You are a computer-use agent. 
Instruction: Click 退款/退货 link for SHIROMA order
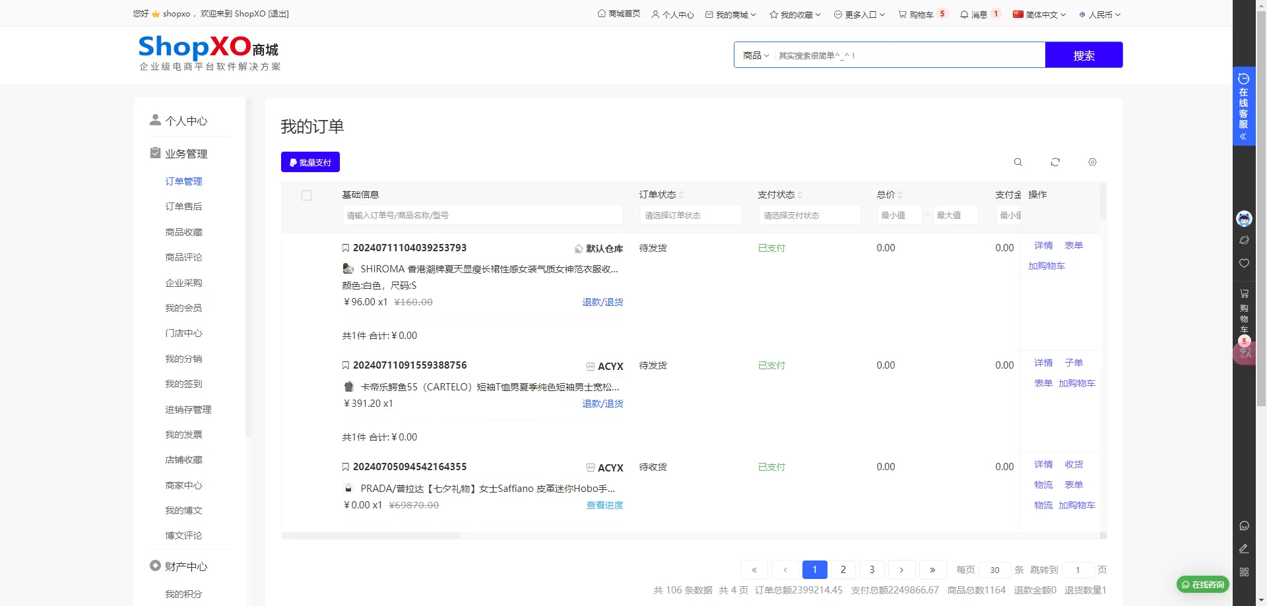pos(602,302)
